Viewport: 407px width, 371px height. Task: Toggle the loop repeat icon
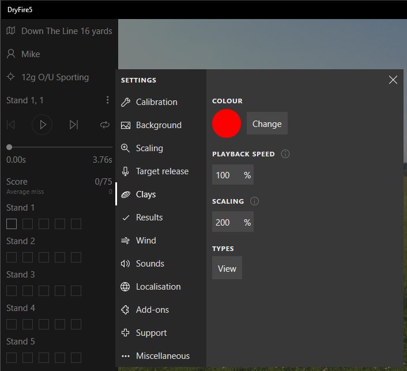104,125
